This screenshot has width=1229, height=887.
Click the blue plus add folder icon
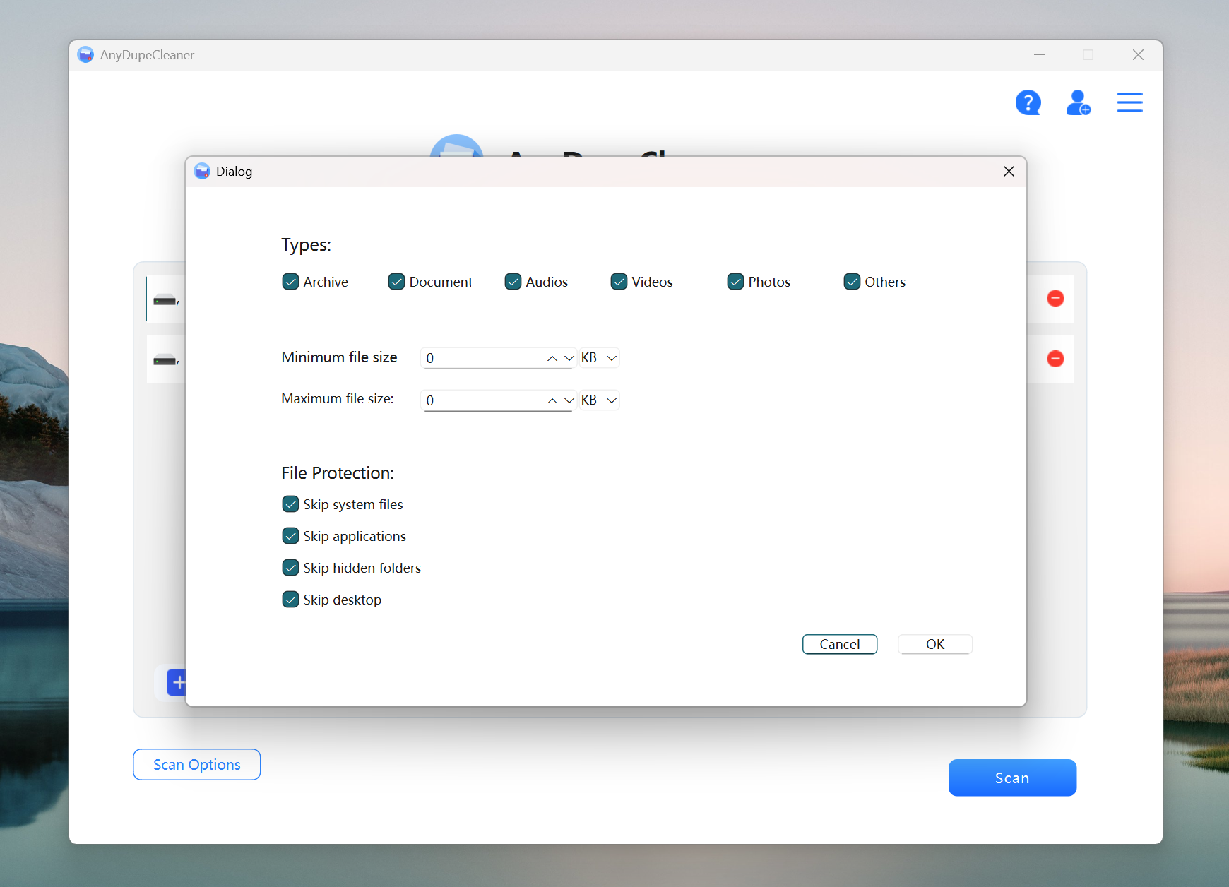(x=178, y=682)
